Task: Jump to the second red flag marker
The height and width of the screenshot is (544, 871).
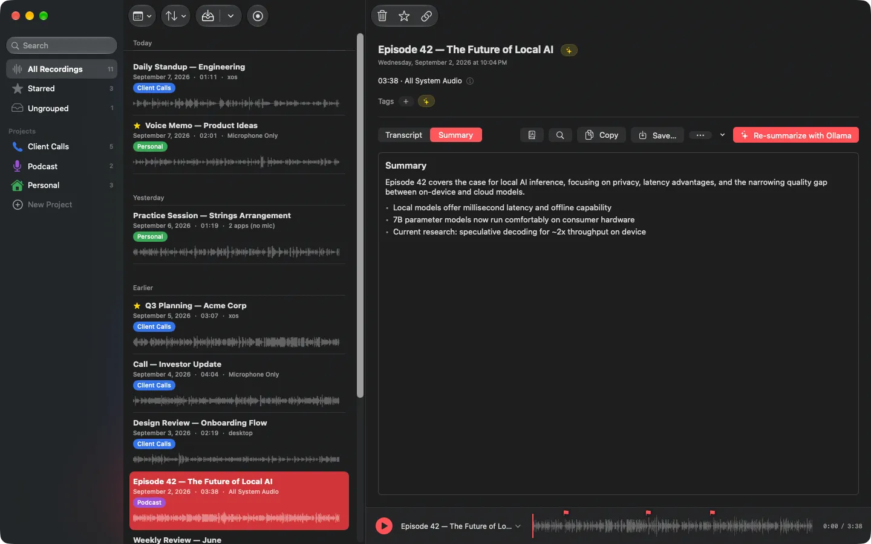Action: [648, 513]
